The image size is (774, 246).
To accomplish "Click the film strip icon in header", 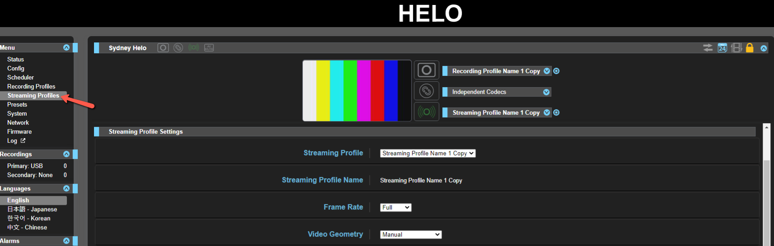I will tap(736, 48).
